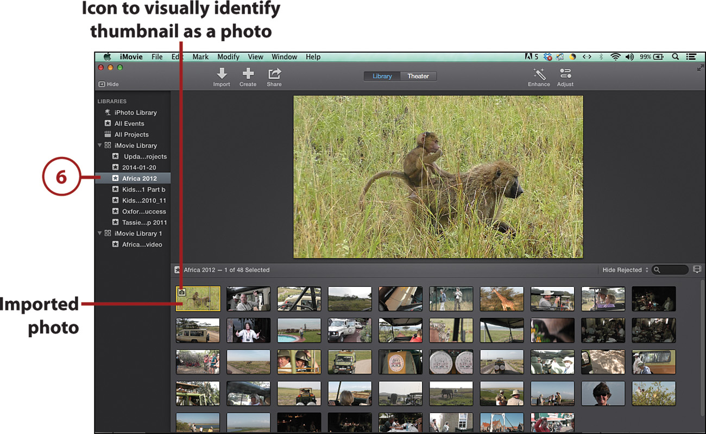Select the Africa 2012 event
This screenshot has width=706, height=434.
(x=133, y=178)
